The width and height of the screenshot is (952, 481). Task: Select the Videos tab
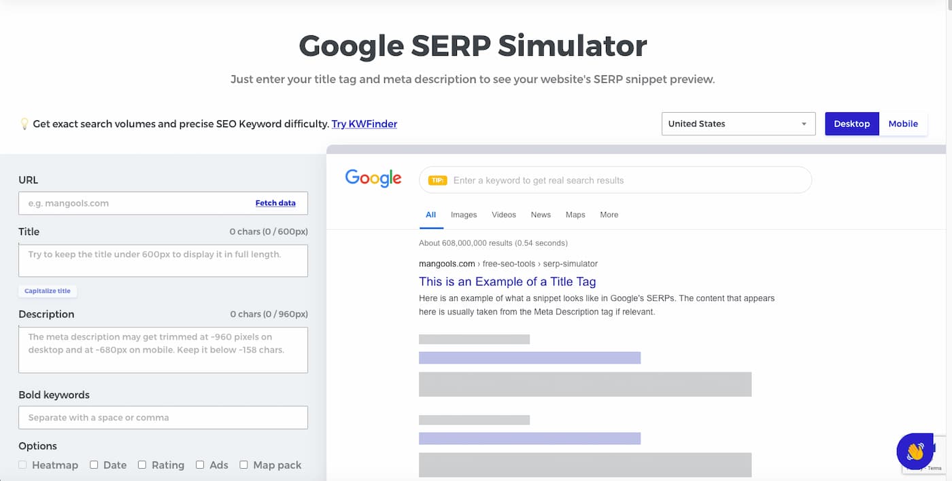[503, 215]
